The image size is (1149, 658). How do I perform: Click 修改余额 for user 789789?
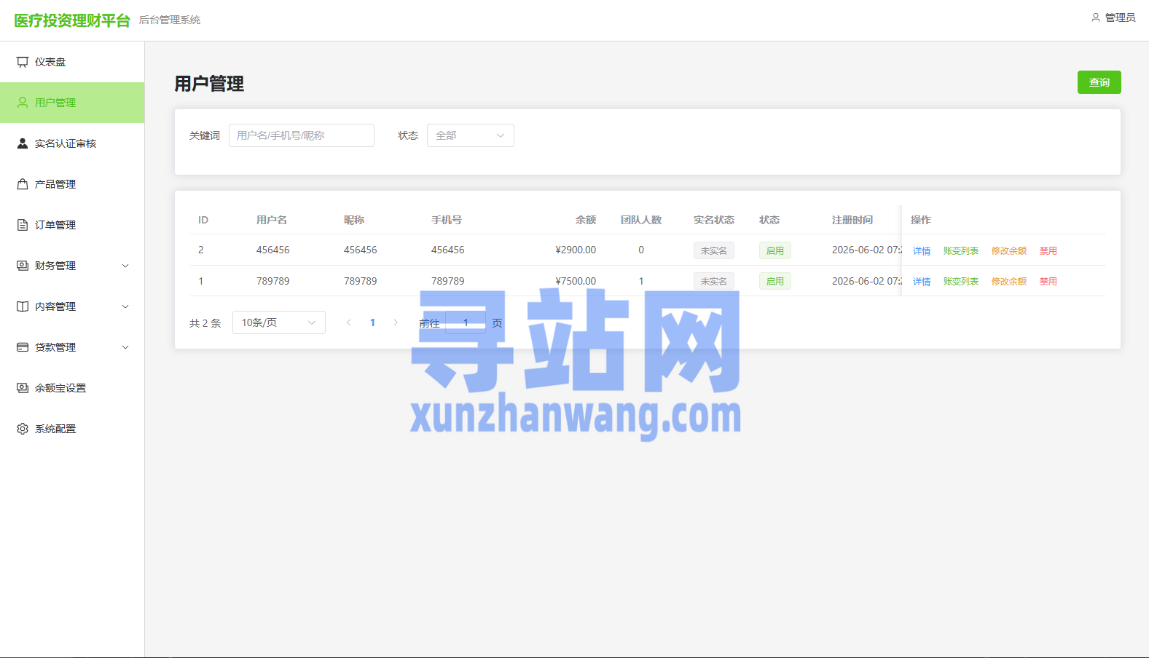coord(1009,281)
